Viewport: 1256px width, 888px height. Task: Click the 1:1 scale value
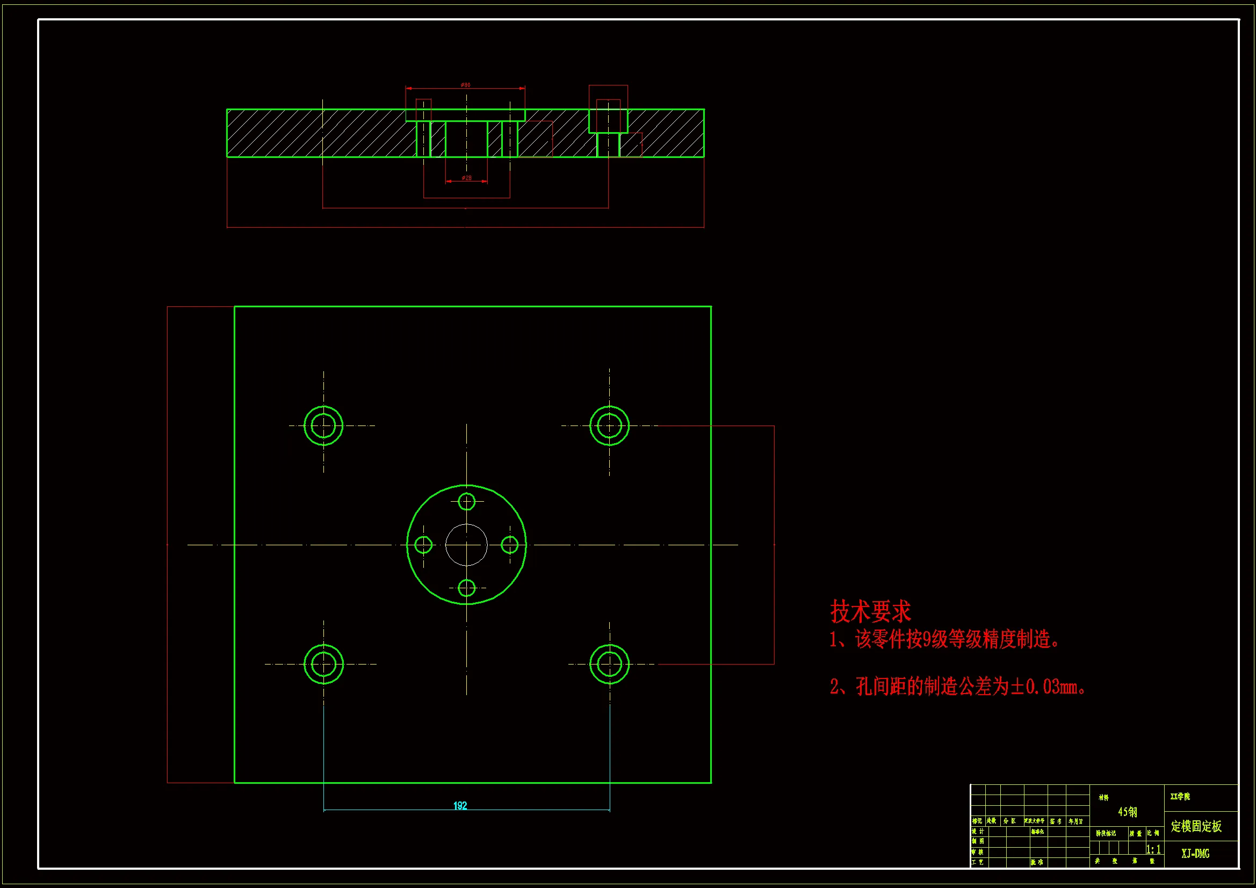coord(1154,849)
